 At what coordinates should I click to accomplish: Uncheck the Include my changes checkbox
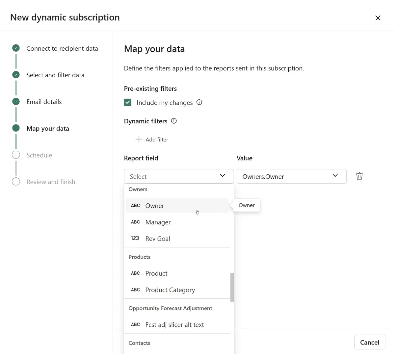coord(128,102)
